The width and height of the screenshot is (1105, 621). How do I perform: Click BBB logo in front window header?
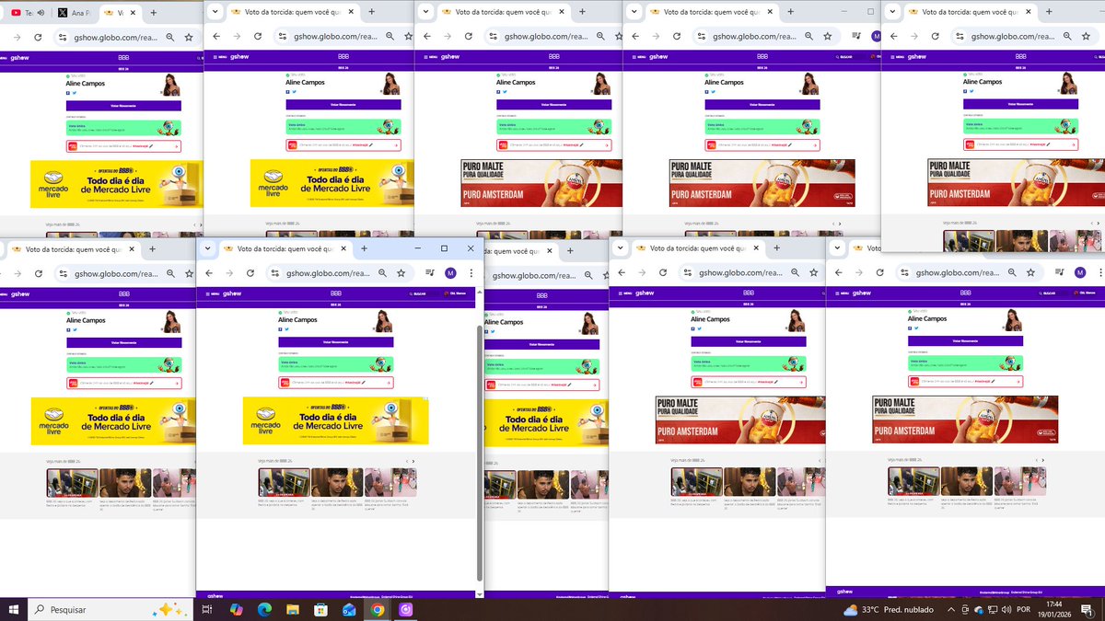(335, 293)
